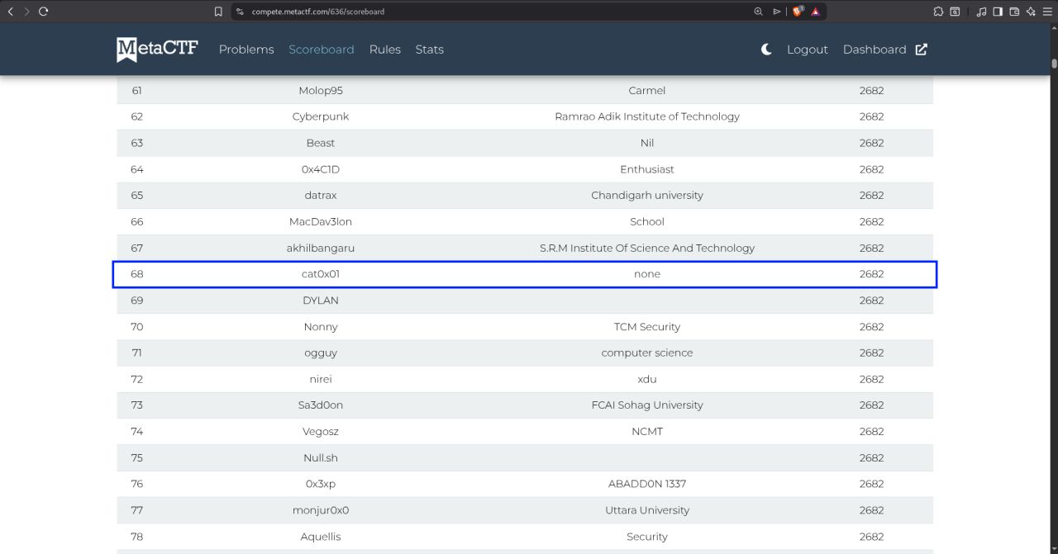Screen dimensions: 1058x554
Task: Open the Stats page
Action: tap(430, 50)
